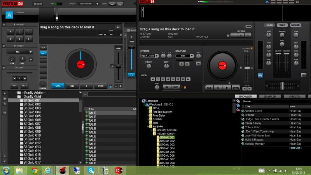Toggle the keylock padlock above pitch slider

[x=252, y=48]
